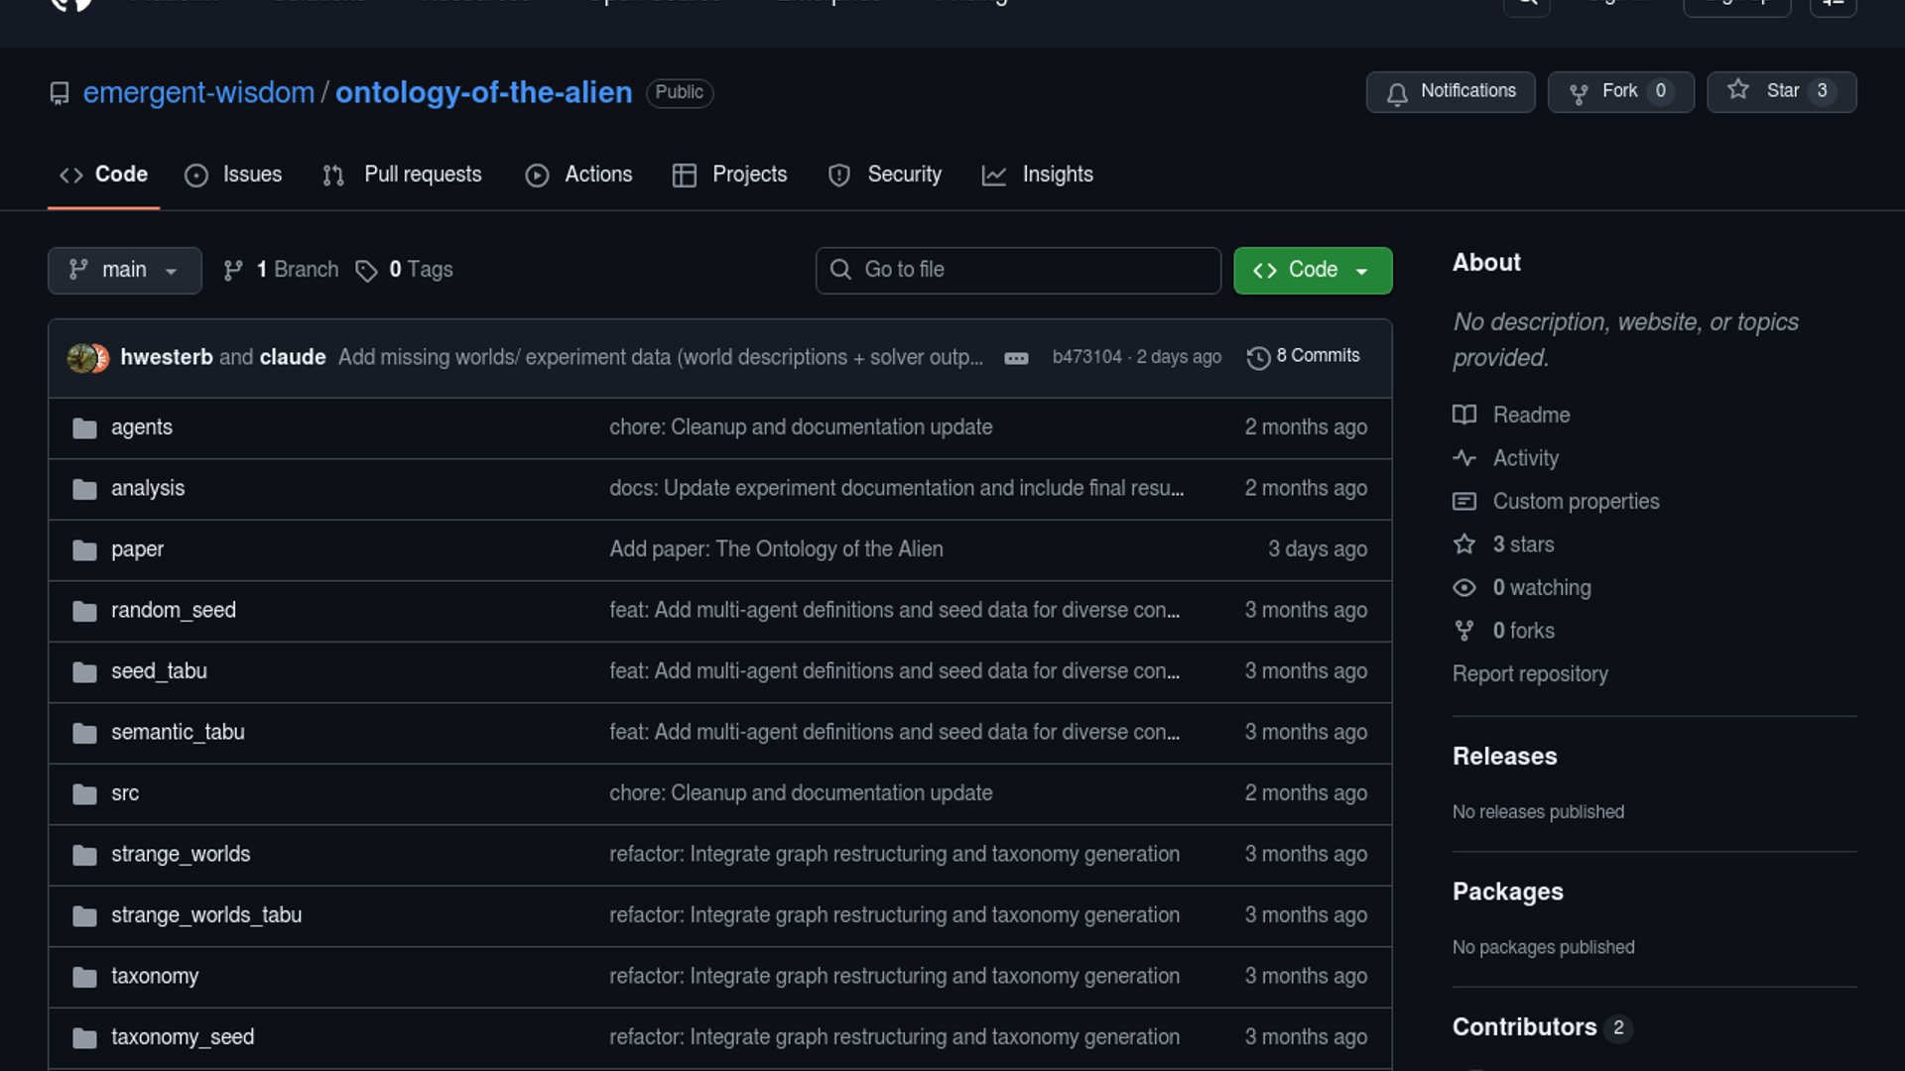Expand commit message ellipsis button
Image resolution: width=1905 pixels, height=1071 pixels.
[1016, 358]
